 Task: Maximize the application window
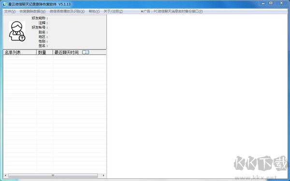click(x=271, y=3)
